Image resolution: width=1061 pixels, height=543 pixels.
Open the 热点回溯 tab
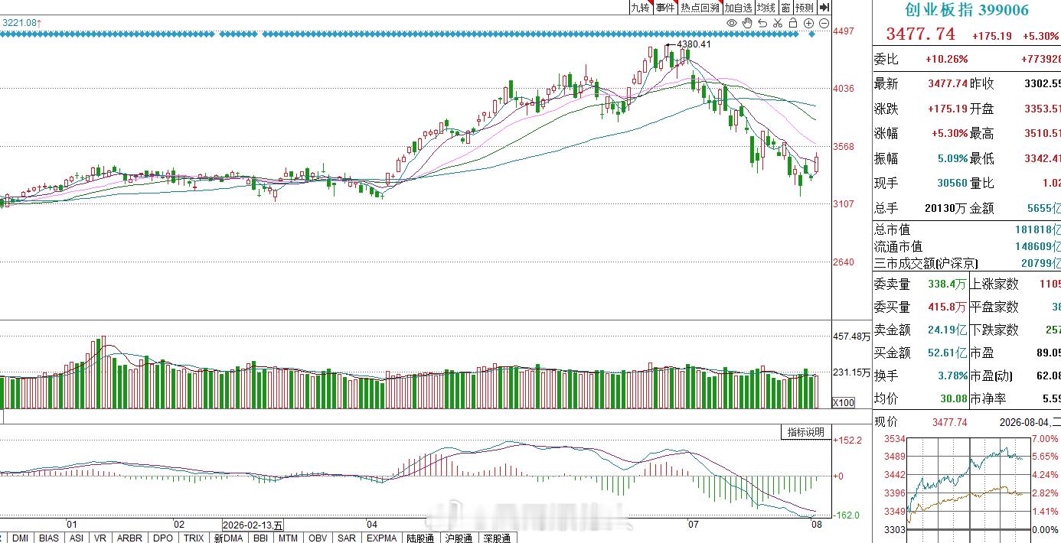700,8
